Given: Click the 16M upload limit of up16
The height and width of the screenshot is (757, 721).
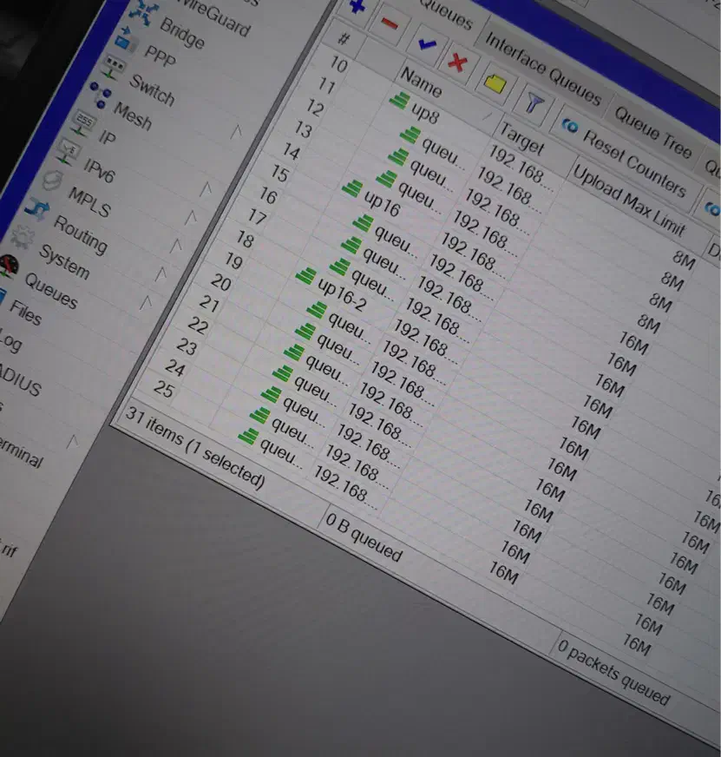Looking at the screenshot, I should [x=633, y=344].
